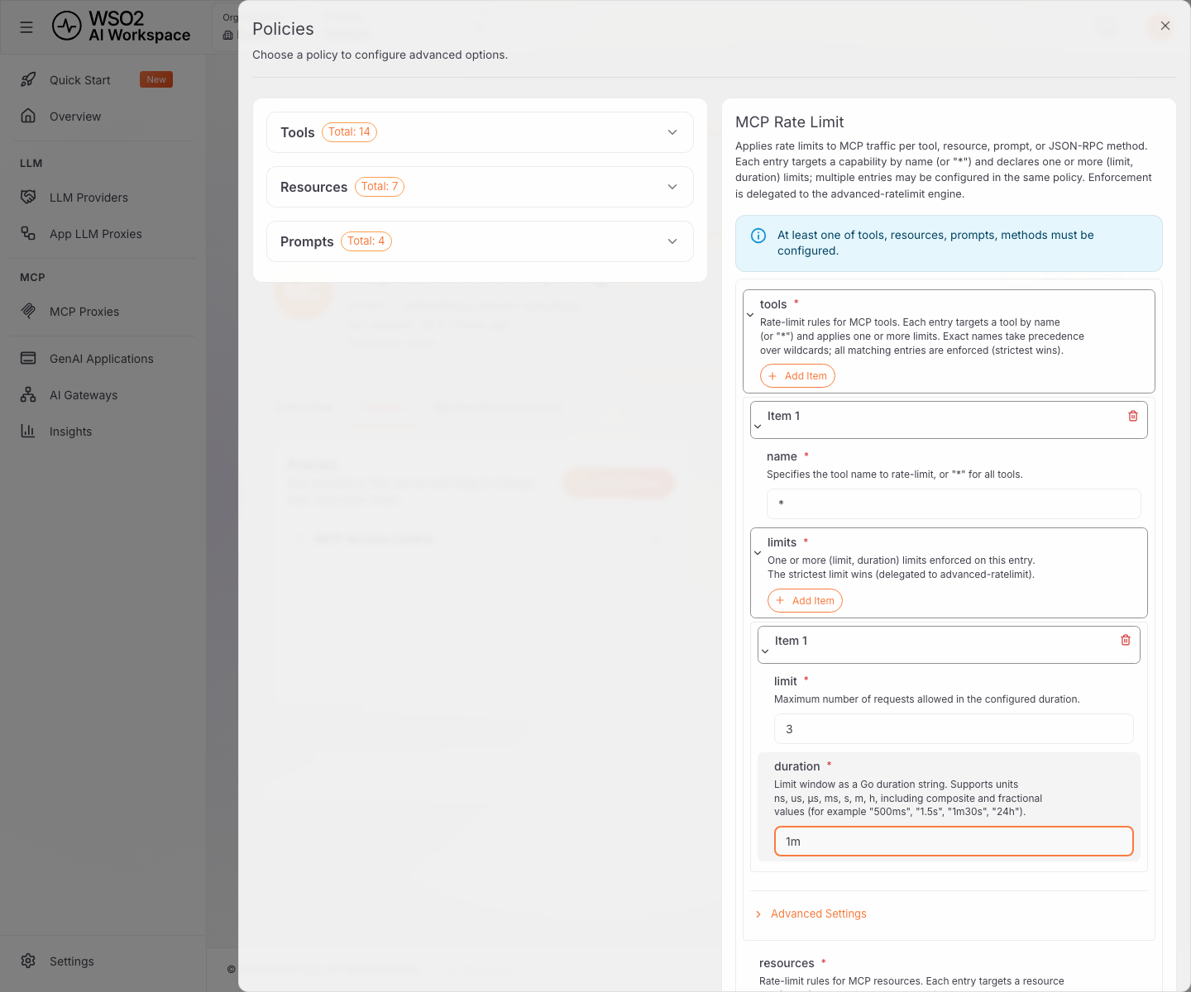Click the info icon in the notice banner
This screenshot has width=1191, height=992.
[x=758, y=236]
